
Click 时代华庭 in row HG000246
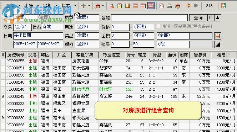pyautogui.click(x=81, y=89)
